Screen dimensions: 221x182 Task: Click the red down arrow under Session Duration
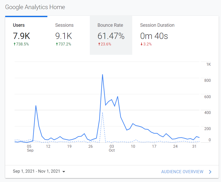pyautogui.click(x=142, y=44)
